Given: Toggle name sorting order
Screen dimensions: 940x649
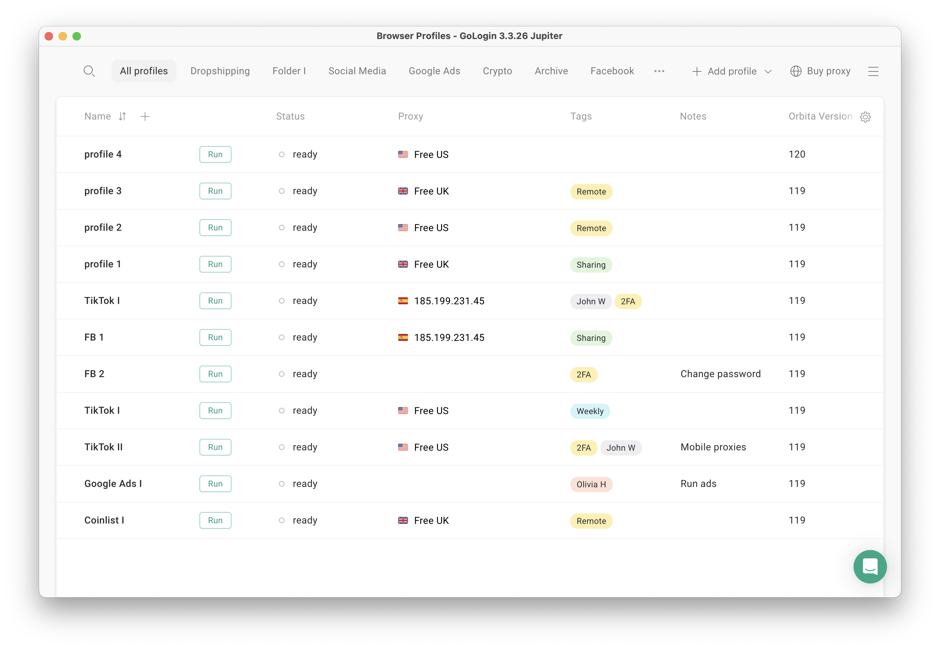Looking at the screenshot, I should coord(122,116).
